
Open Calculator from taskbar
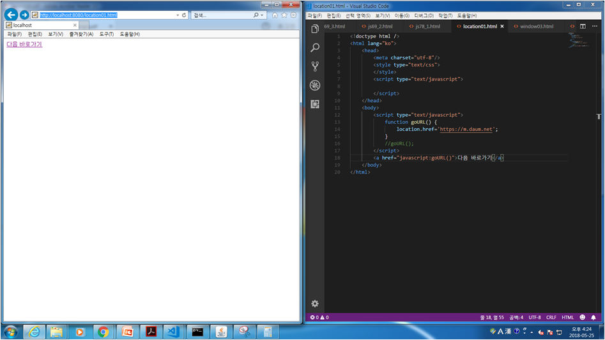268,332
